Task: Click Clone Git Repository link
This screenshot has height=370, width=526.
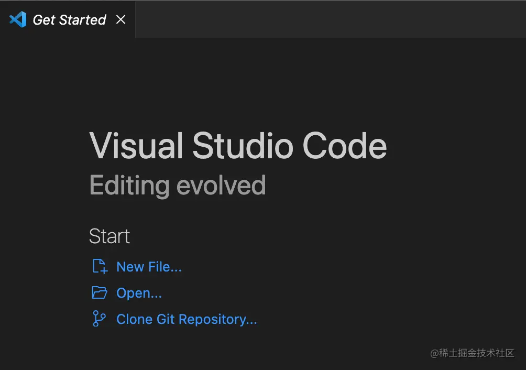Action: (x=187, y=319)
